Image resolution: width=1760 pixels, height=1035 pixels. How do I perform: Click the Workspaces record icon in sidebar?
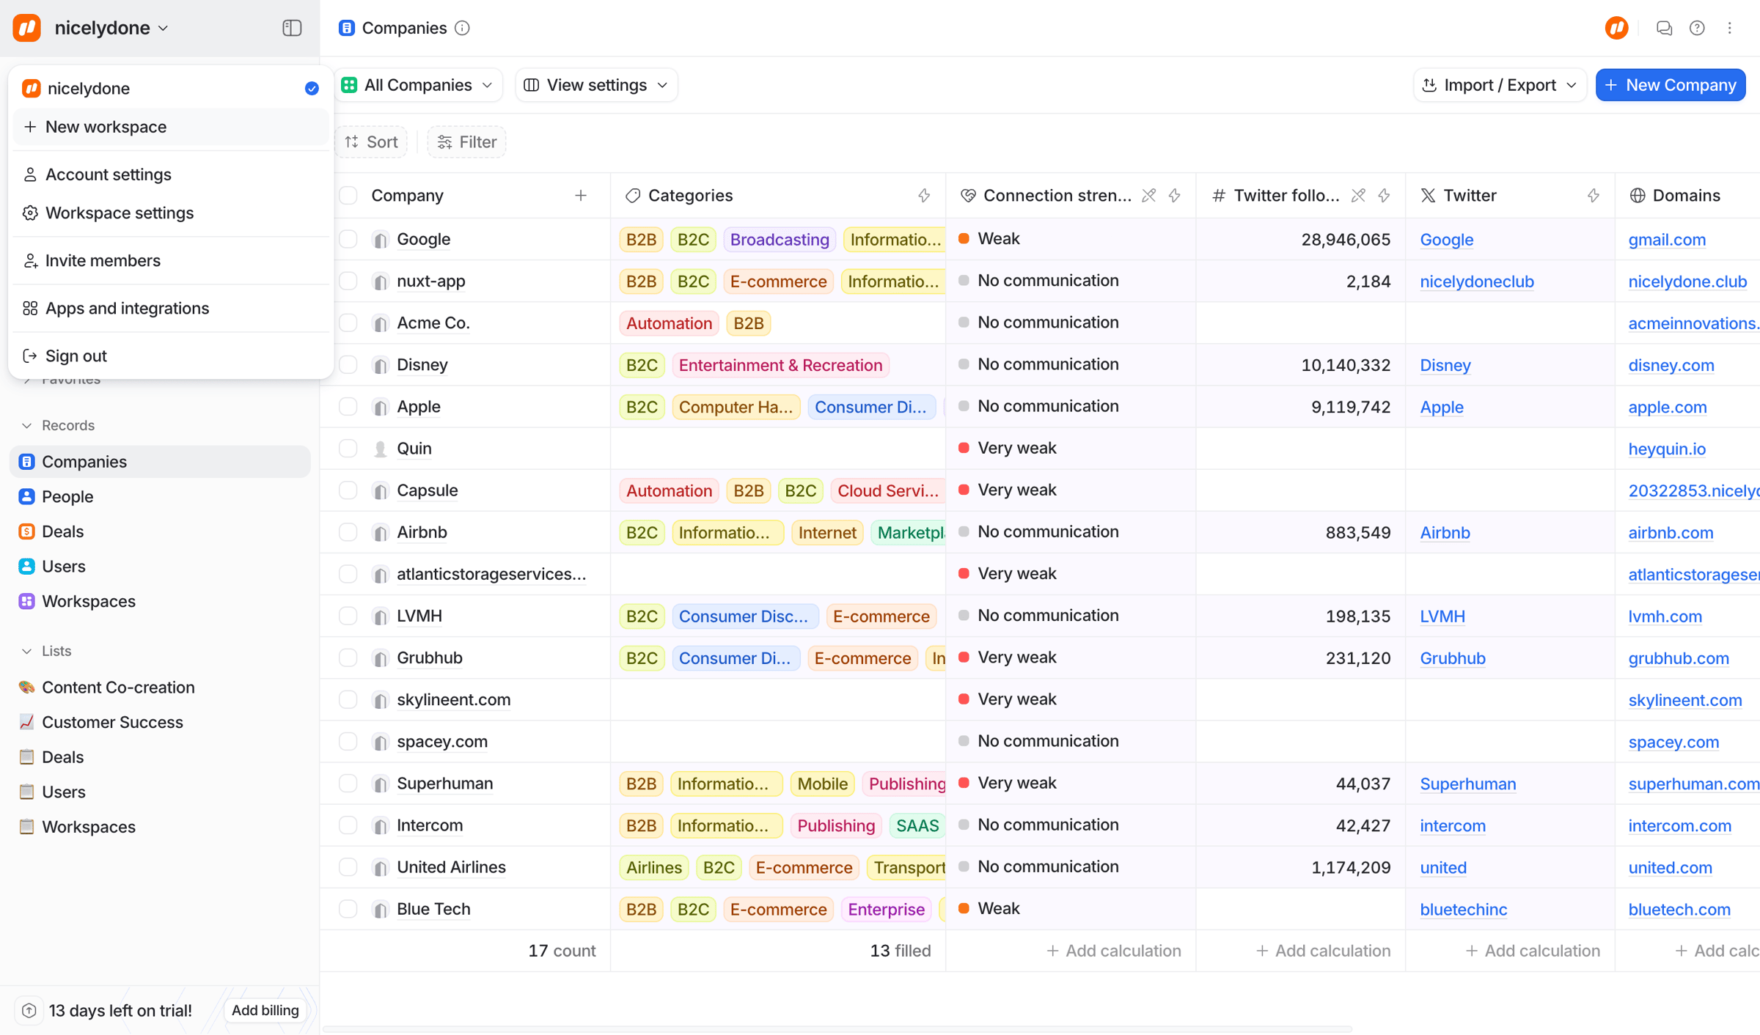pyautogui.click(x=27, y=602)
